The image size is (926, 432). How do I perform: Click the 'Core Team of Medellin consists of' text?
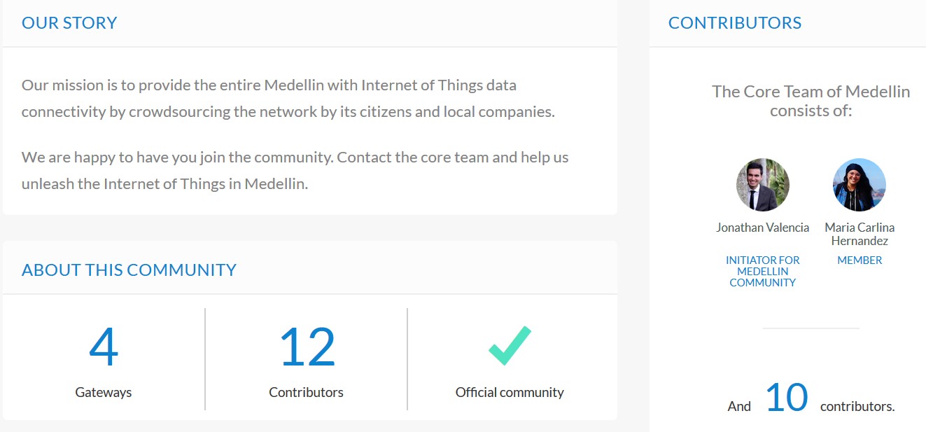click(811, 101)
